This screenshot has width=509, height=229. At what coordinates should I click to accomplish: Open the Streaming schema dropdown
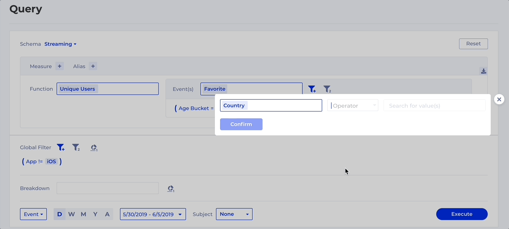[x=60, y=44]
